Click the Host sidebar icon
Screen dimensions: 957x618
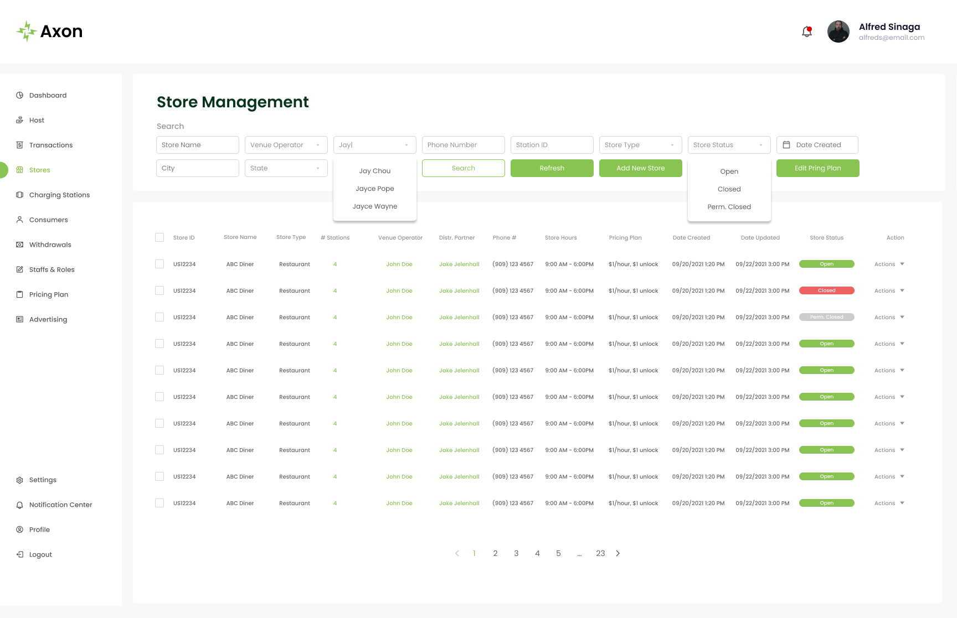coord(19,120)
